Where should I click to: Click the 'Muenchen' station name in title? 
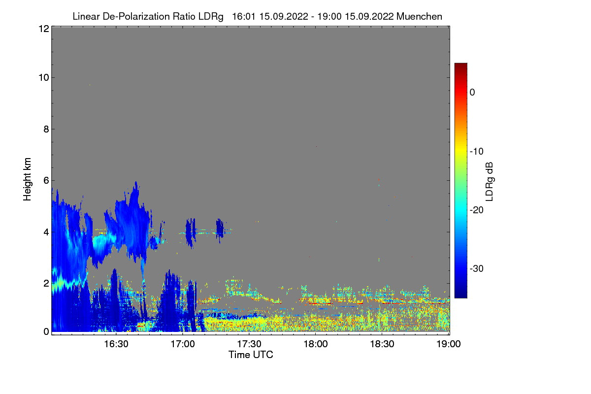pos(419,16)
